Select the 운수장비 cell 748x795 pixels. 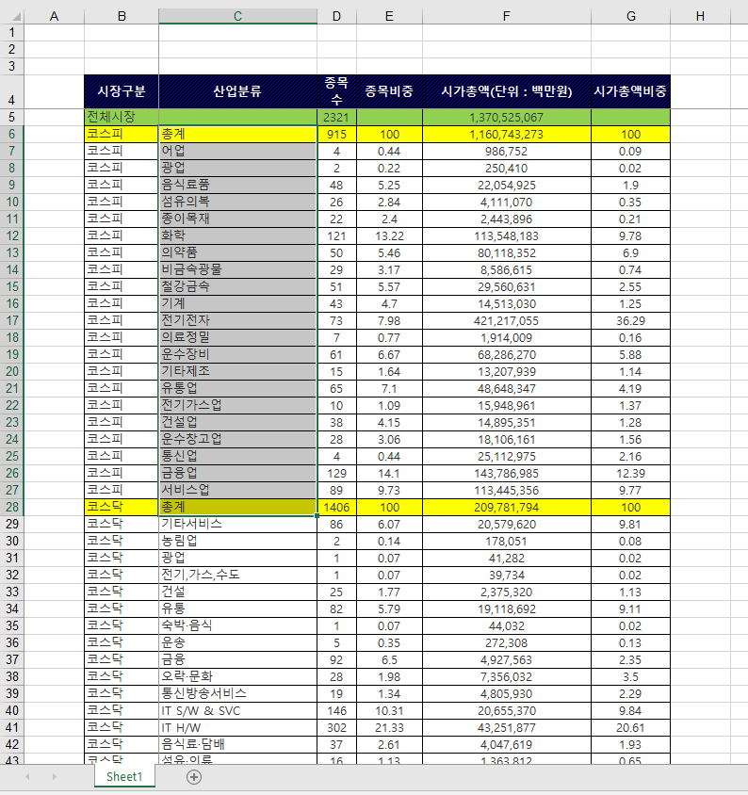tap(237, 354)
